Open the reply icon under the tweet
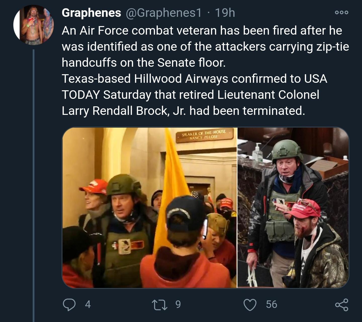The width and height of the screenshot is (362, 322). pyautogui.click(x=69, y=304)
